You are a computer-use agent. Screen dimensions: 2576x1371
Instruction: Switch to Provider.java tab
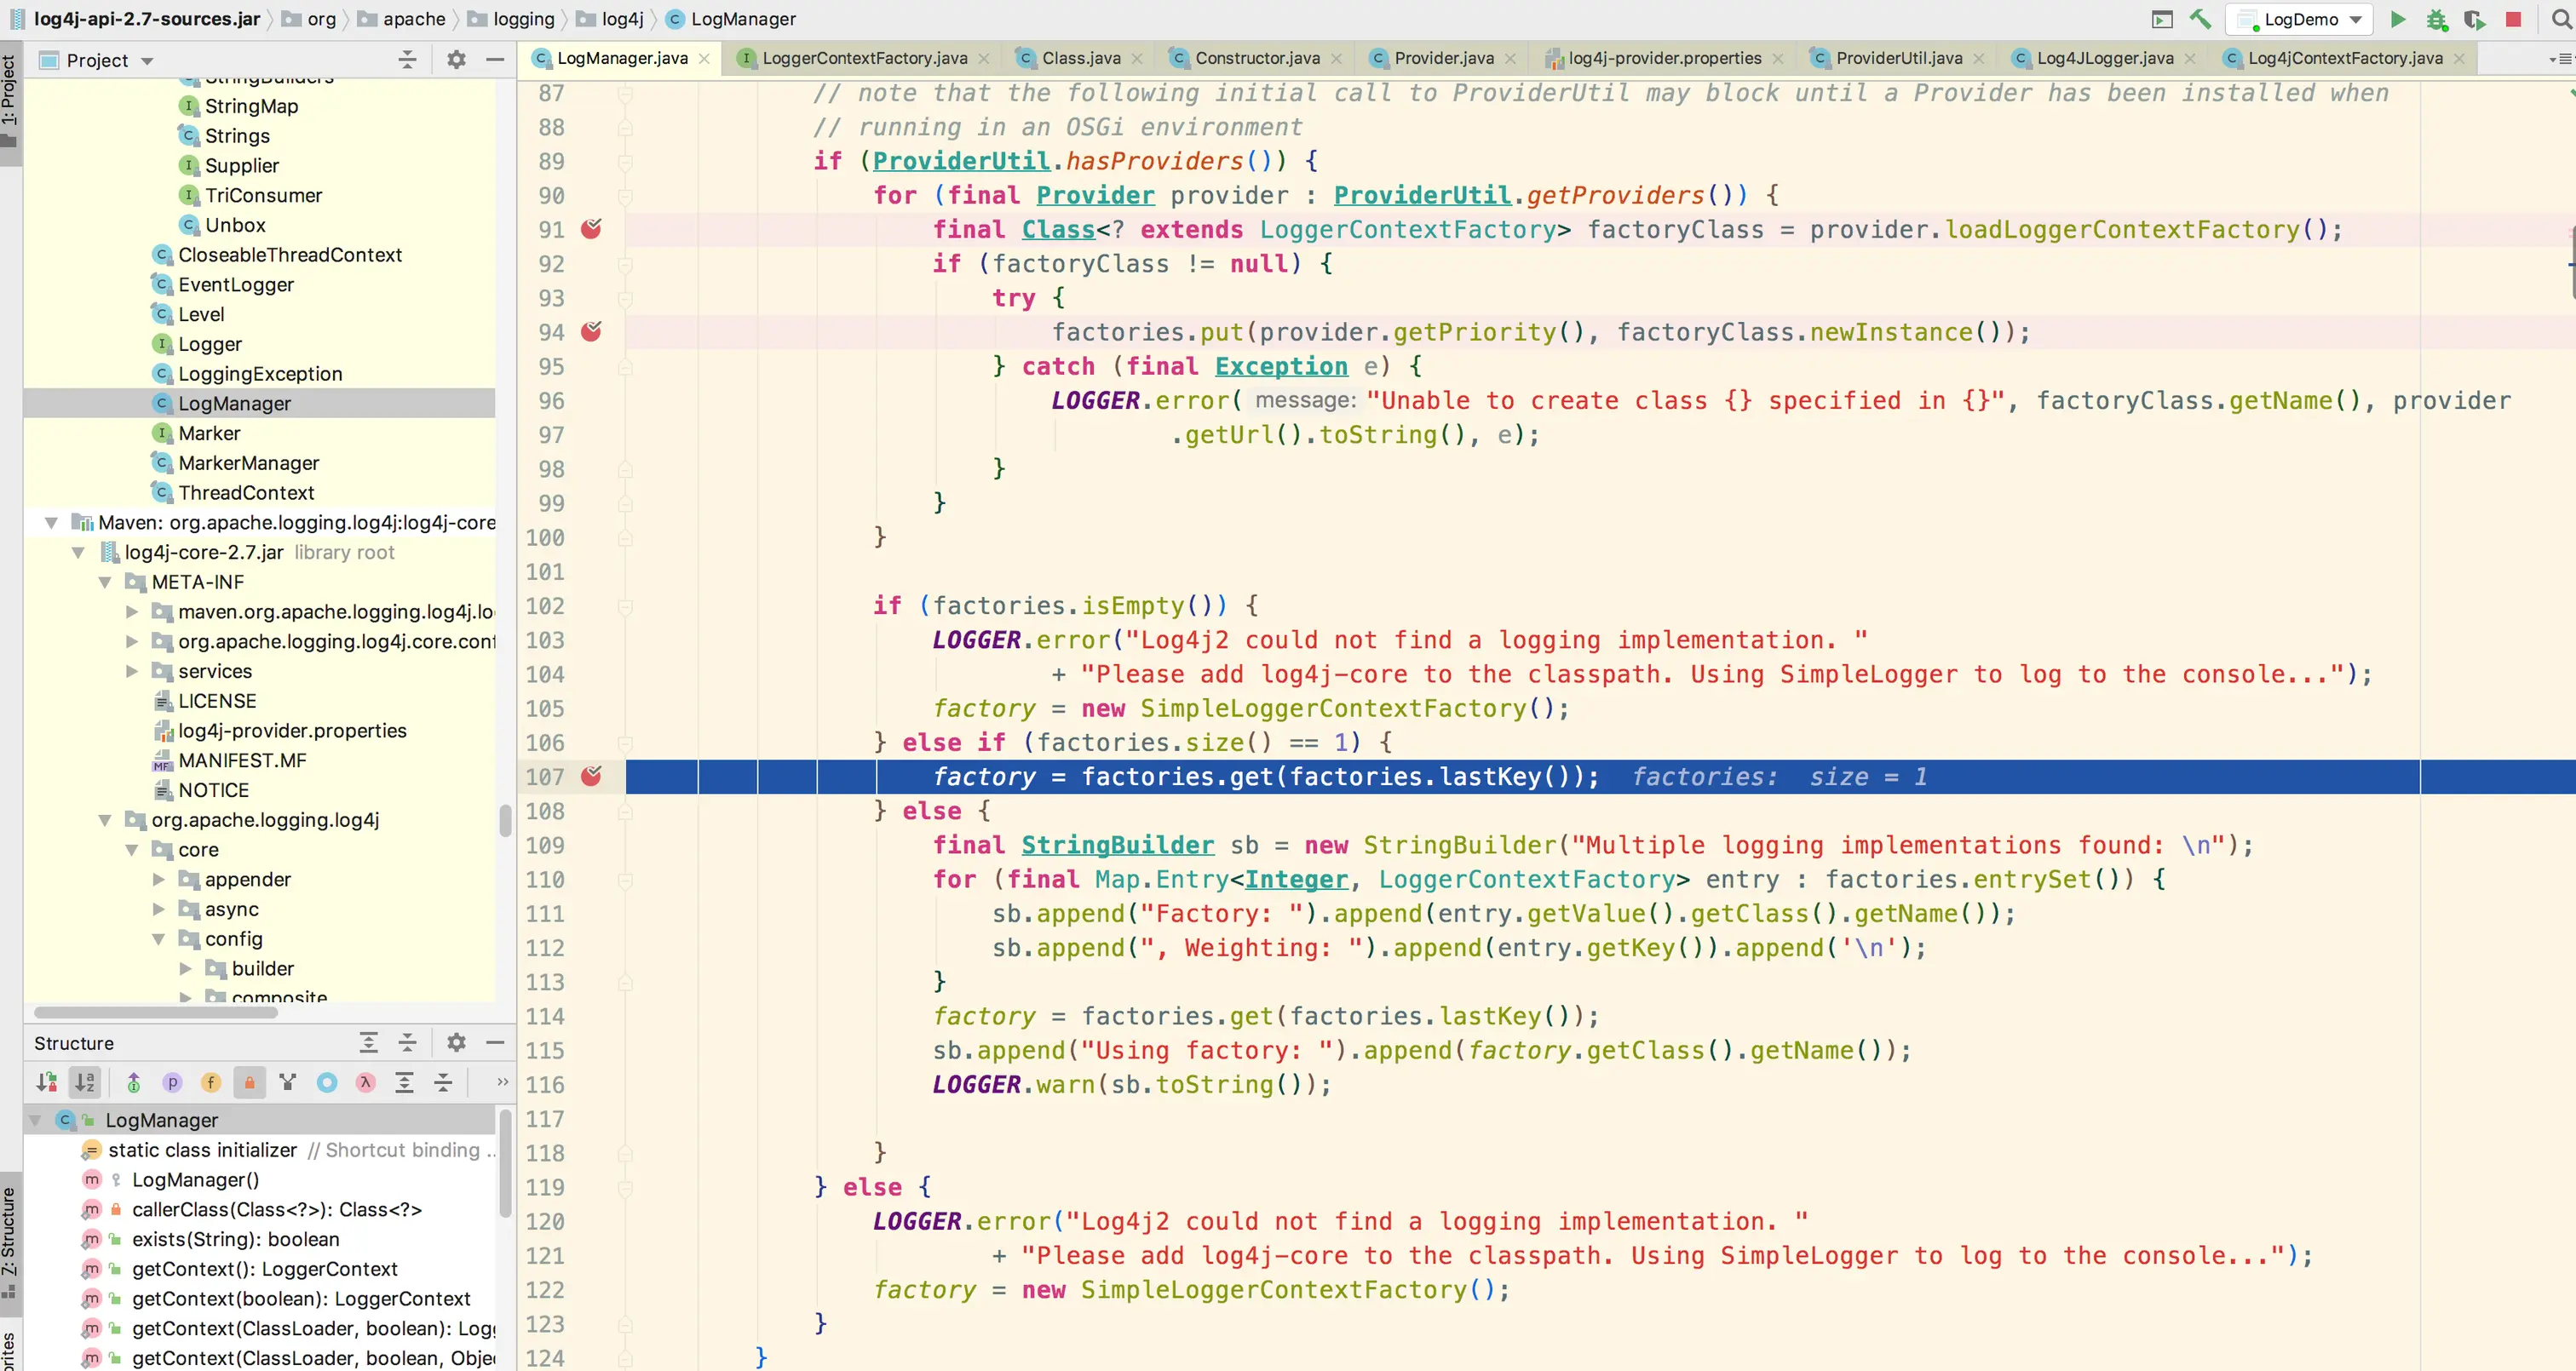pos(1443,58)
